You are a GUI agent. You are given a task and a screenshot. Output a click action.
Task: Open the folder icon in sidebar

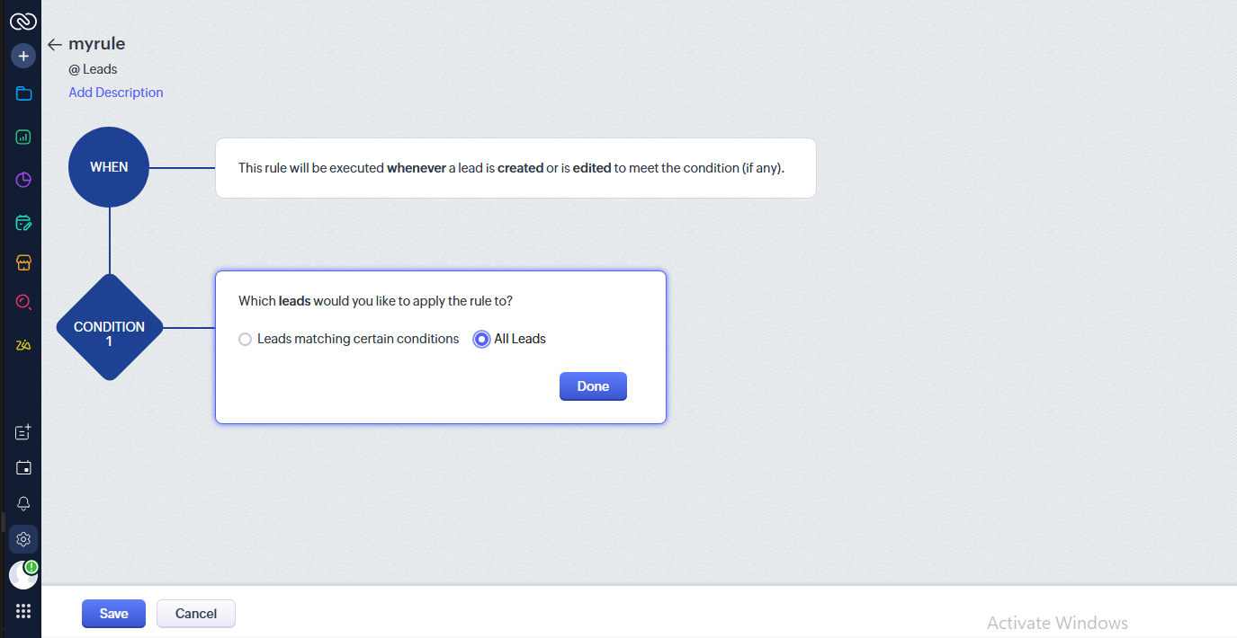23,94
